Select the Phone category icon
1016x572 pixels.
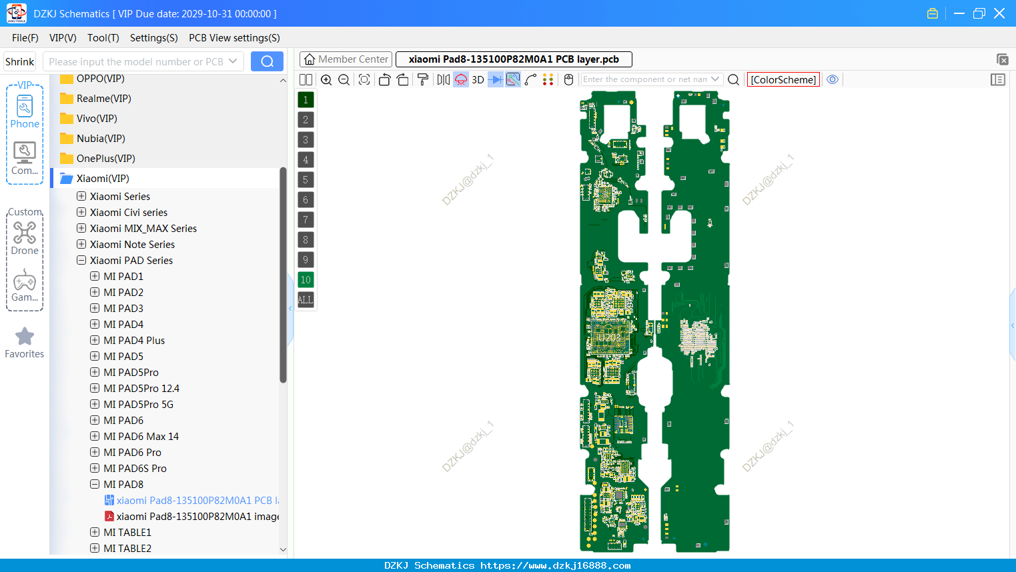[25, 112]
